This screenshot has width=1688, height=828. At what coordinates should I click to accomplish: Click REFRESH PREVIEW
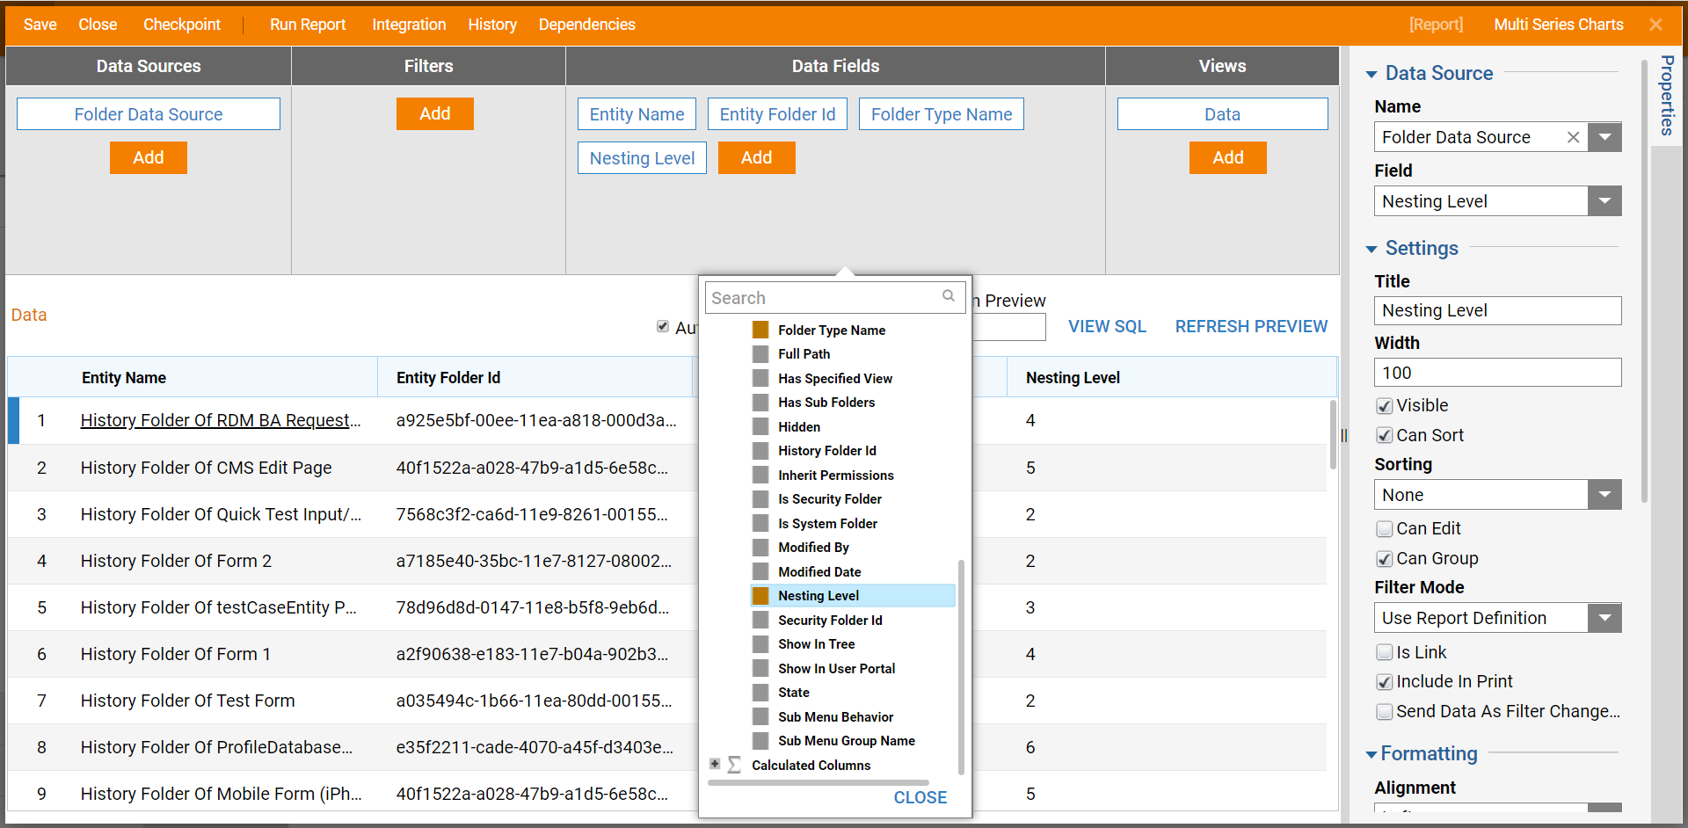[1251, 326]
